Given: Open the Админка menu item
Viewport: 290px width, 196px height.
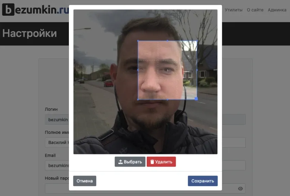Looking at the screenshot, I should (277, 10).
